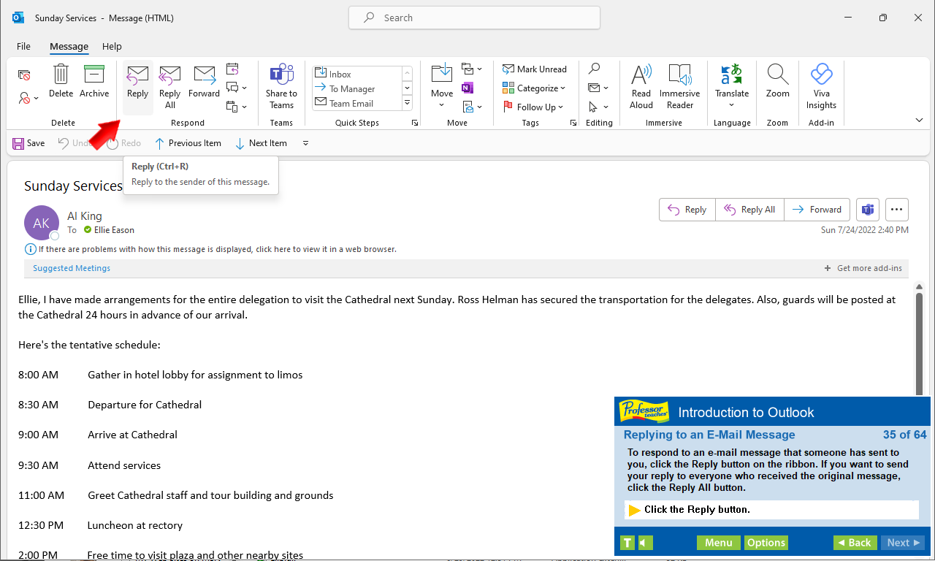Open the More actions ellipsis button
The image size is (935, 561).
click(897, 210)
